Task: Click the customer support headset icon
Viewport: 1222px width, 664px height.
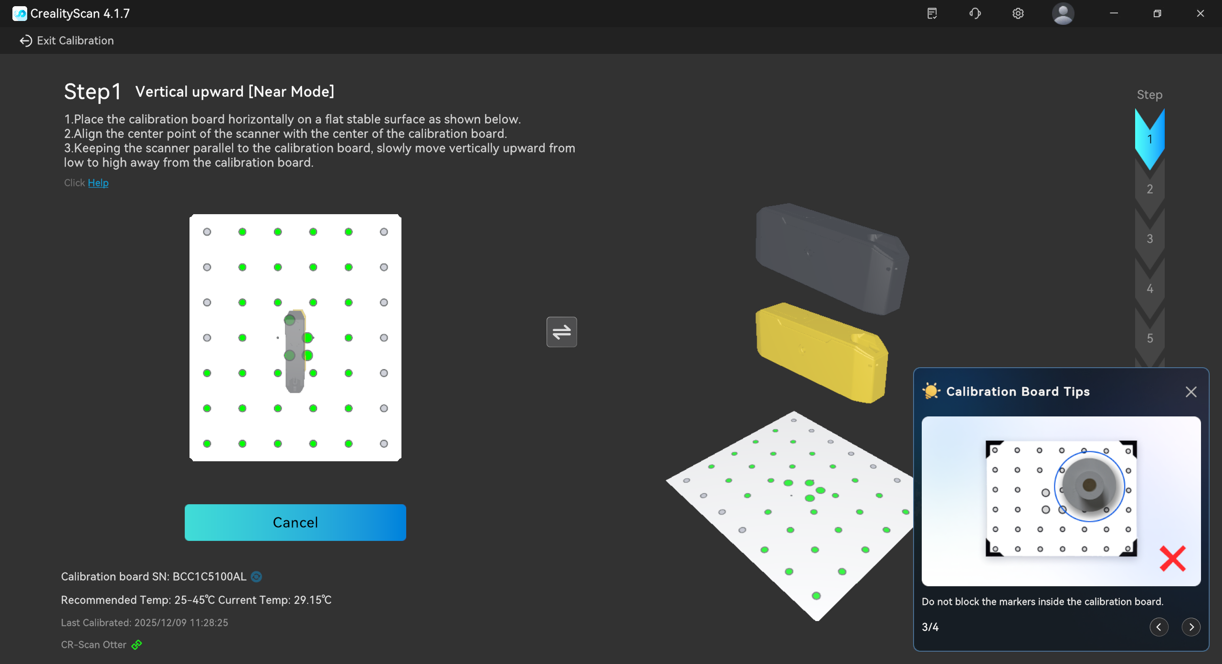Action: coord(975,13)
